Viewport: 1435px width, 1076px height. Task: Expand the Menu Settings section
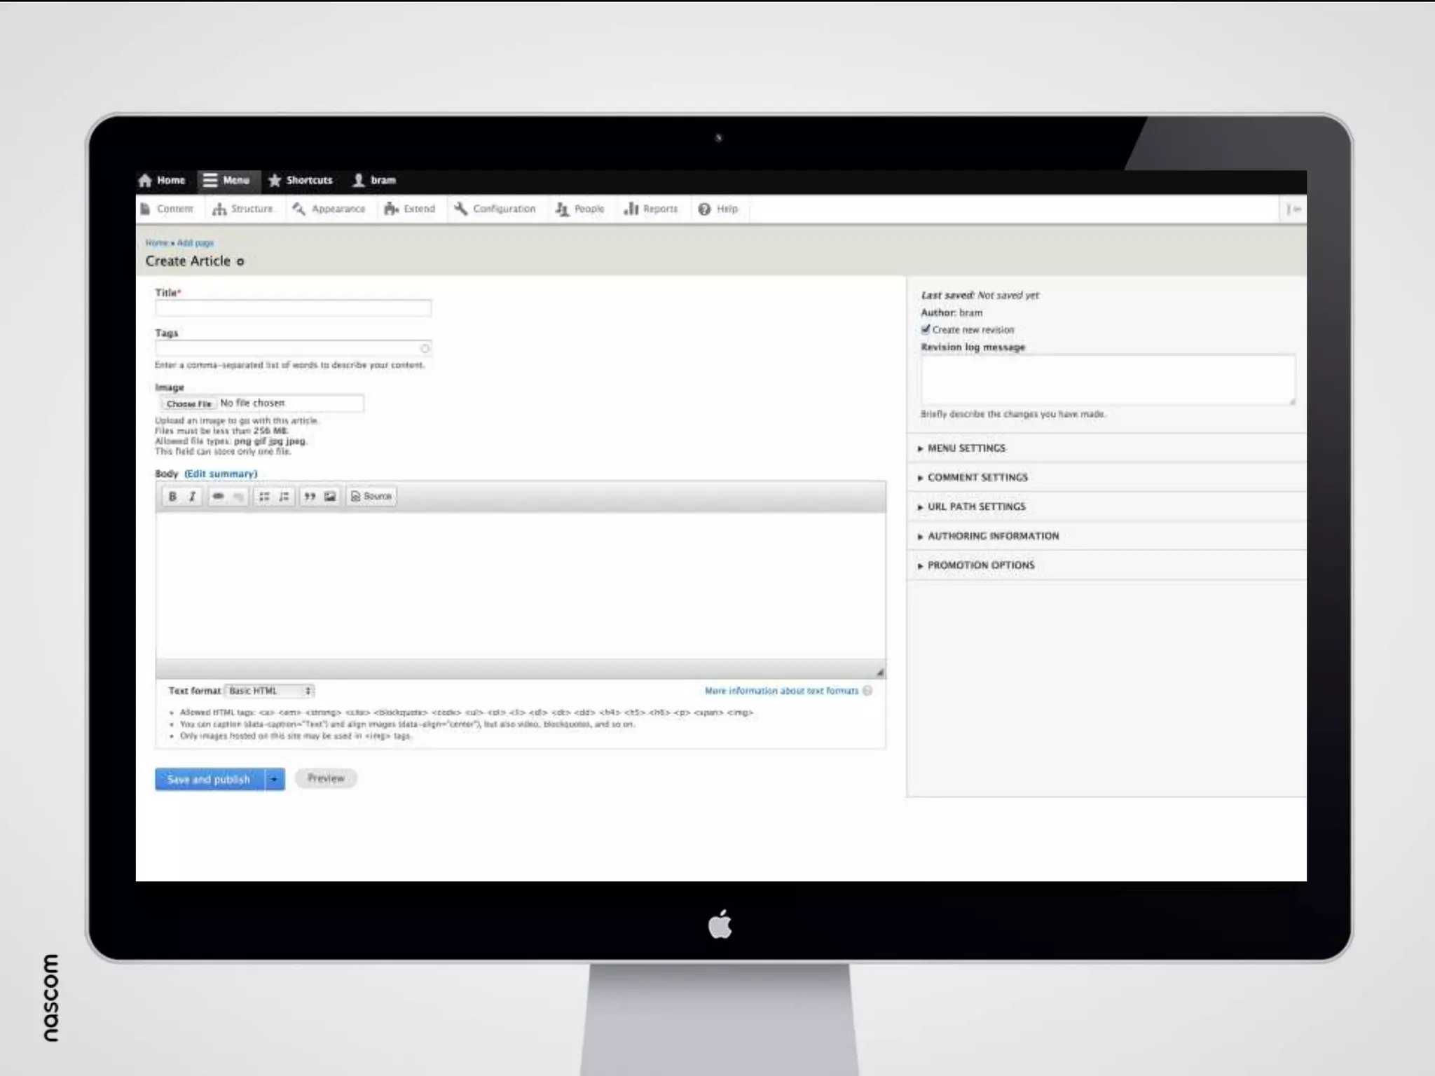click(x=966, y=448)
